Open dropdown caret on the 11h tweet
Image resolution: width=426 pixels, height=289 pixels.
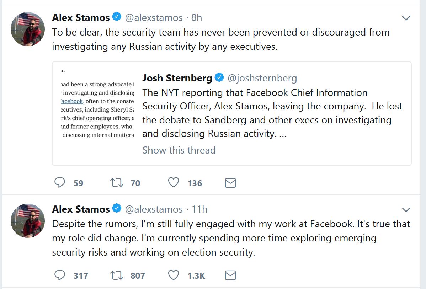[406, 209]
